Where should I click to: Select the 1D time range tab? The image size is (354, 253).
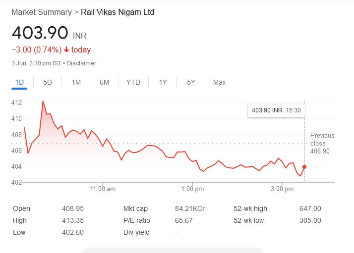coord(19,82)
